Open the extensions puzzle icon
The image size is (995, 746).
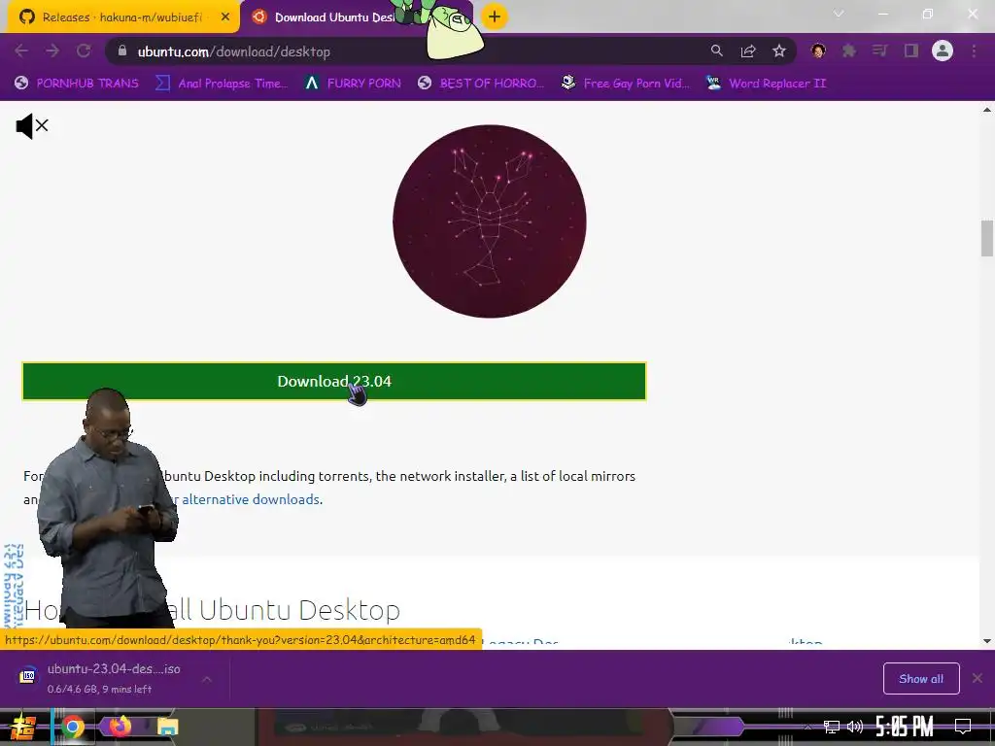849,51
